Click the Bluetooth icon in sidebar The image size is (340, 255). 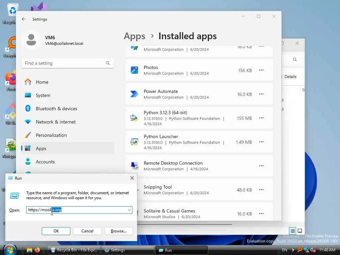pos(28,108)
